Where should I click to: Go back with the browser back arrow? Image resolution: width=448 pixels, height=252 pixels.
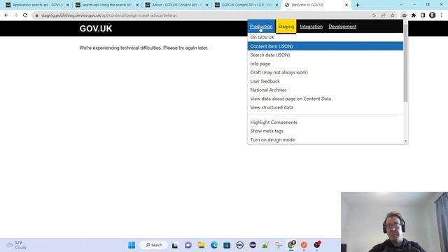[x=6, y=15]
